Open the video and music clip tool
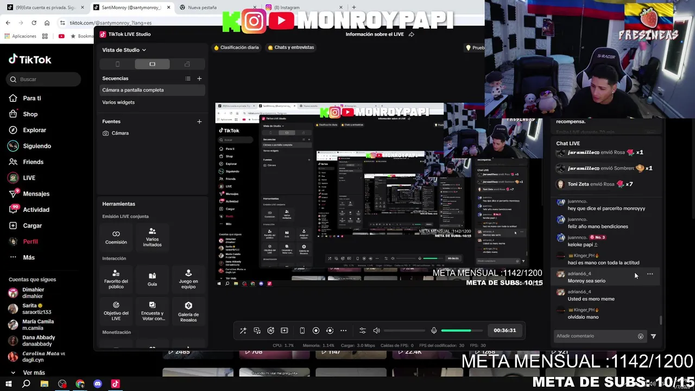Screen dimensions: 695x391 pyautogui.click(x=257, y=330)
